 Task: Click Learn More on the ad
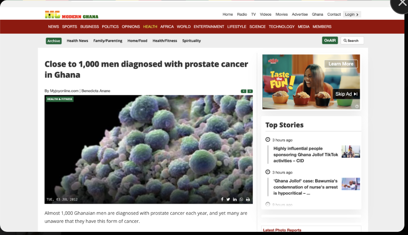coord(341,64)
